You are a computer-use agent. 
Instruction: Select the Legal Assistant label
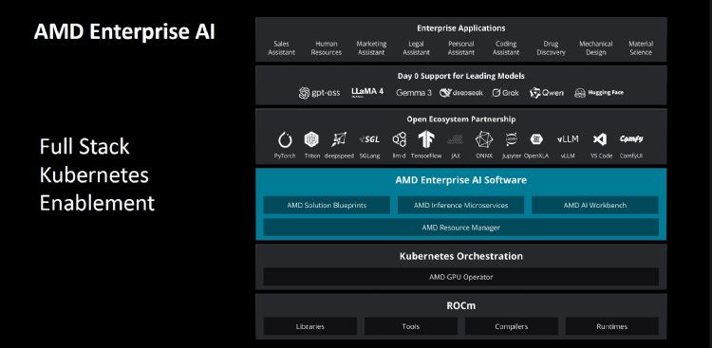[416, 48]
